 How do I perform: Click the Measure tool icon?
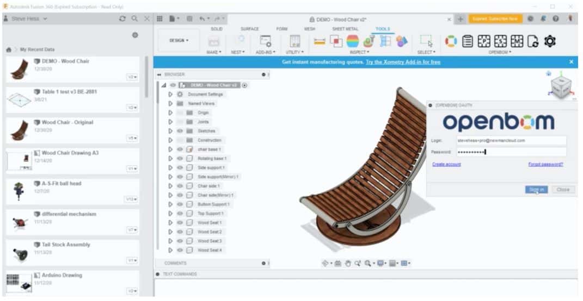coord(320,42)
